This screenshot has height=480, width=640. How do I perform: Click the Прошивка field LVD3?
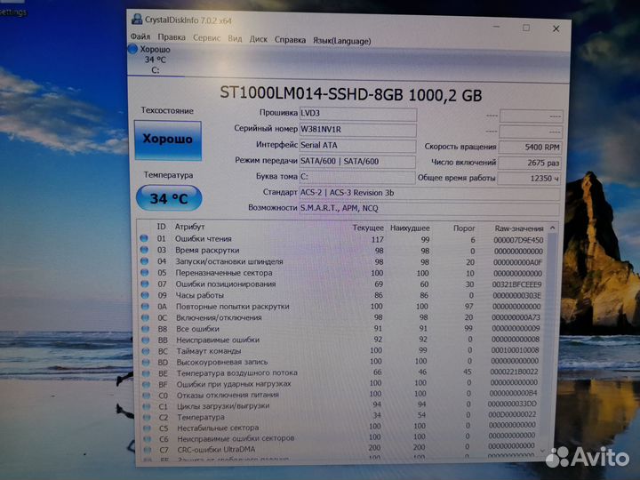pyautogui.click(x=358, y=114)
